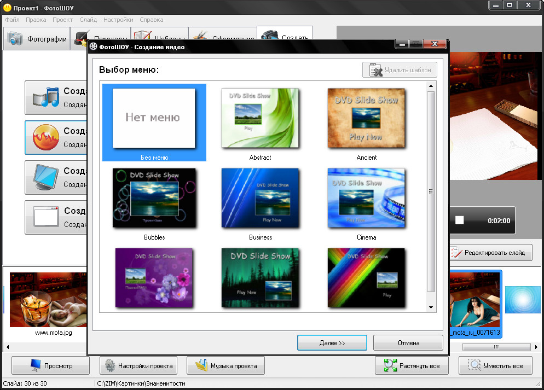Image resolution: width=544 pixels, height=390 pixels.
Task: Click the timeline scroll left arrow
Action: click(x=7, y=347)
